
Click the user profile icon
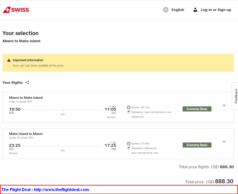click(195, 10)
